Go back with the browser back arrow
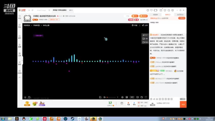Image resolution: width=215 pixels, height=121 pixels. click(x=29, y=10)
